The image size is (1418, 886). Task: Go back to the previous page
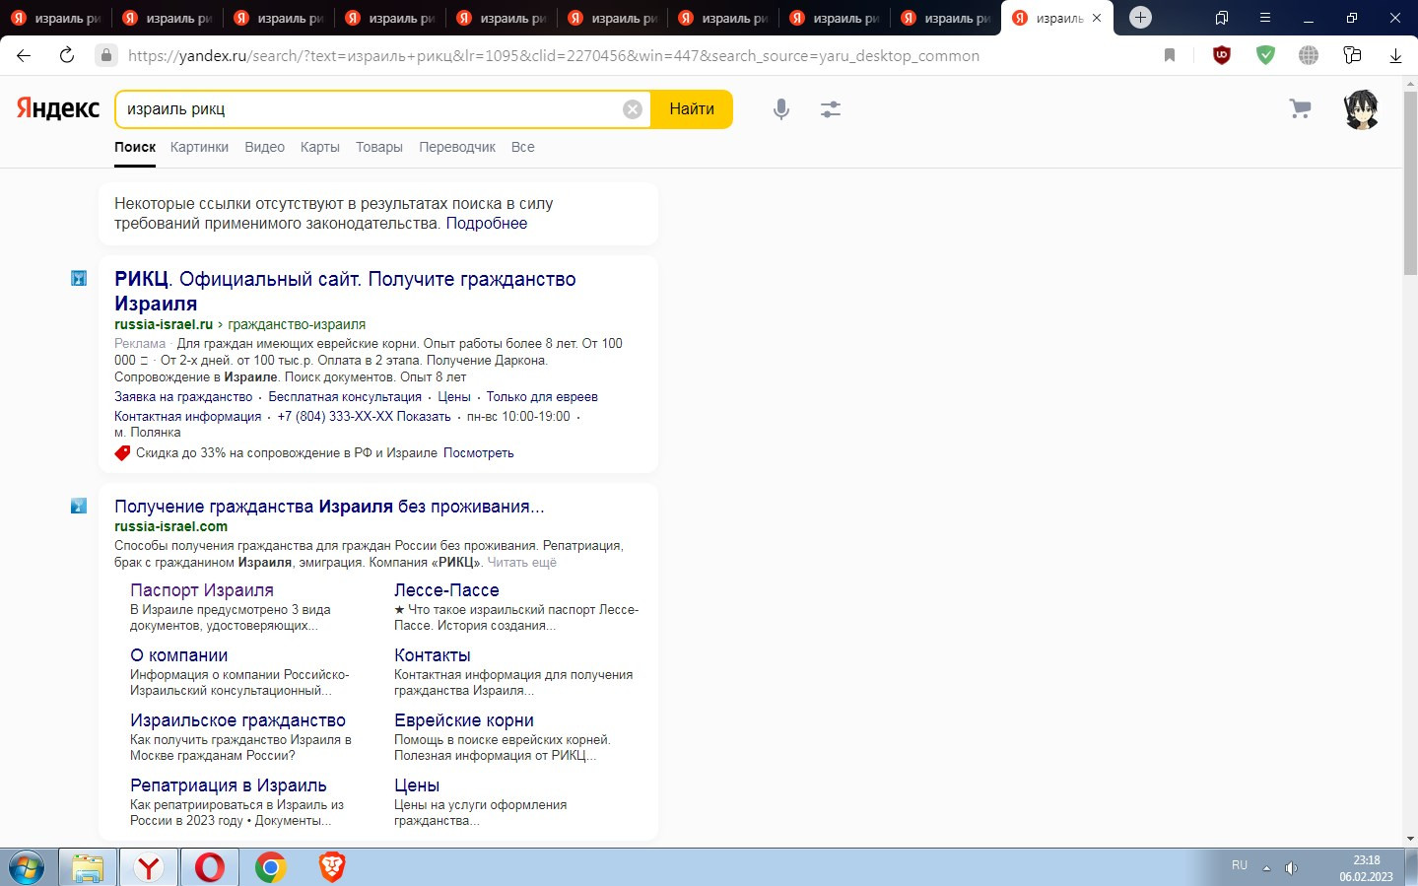tap(24, 55)
